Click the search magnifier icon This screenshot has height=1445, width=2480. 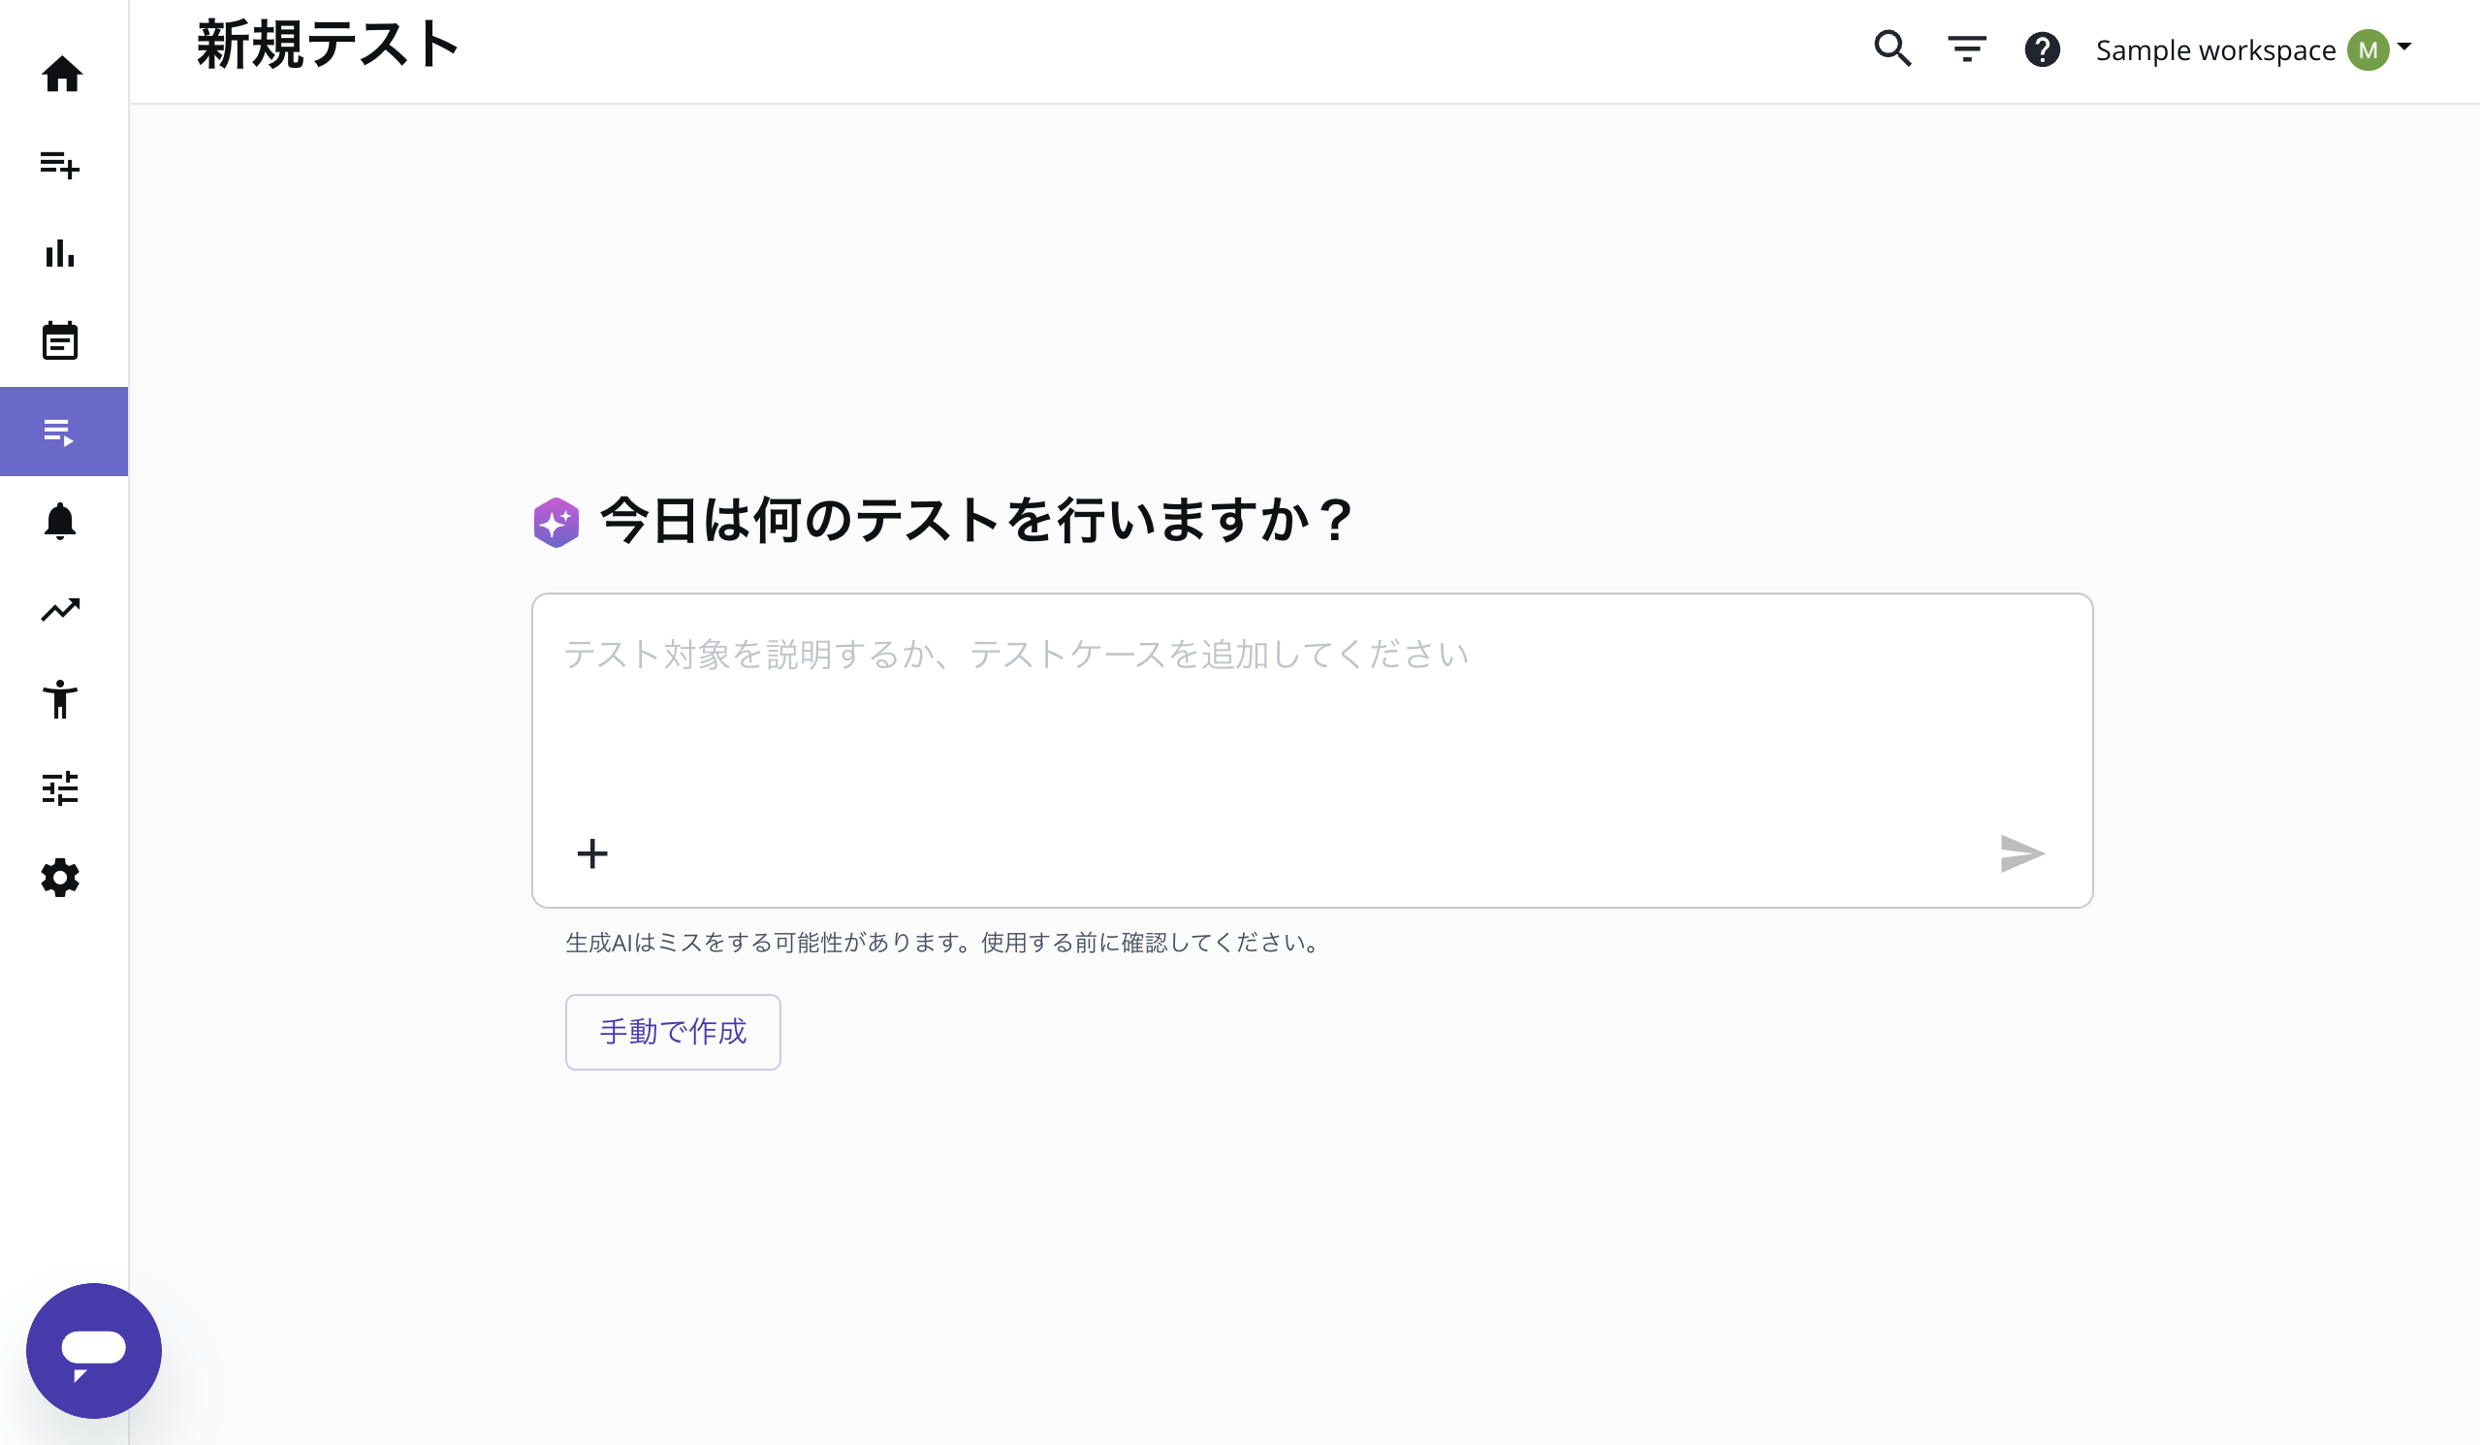pyautogui.click(x=1892, y=48)
